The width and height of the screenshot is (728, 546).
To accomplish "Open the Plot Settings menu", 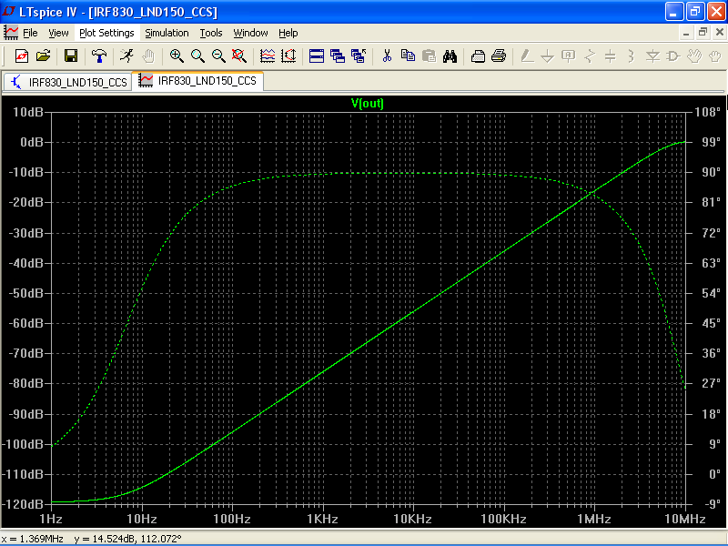I will point(106,33).
